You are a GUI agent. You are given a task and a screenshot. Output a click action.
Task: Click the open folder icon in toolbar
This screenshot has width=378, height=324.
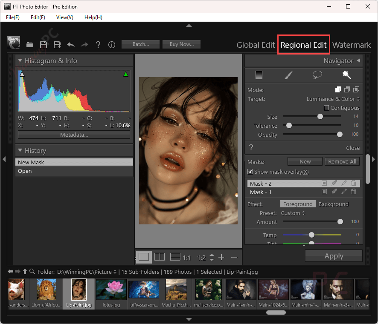pos(30,45)
